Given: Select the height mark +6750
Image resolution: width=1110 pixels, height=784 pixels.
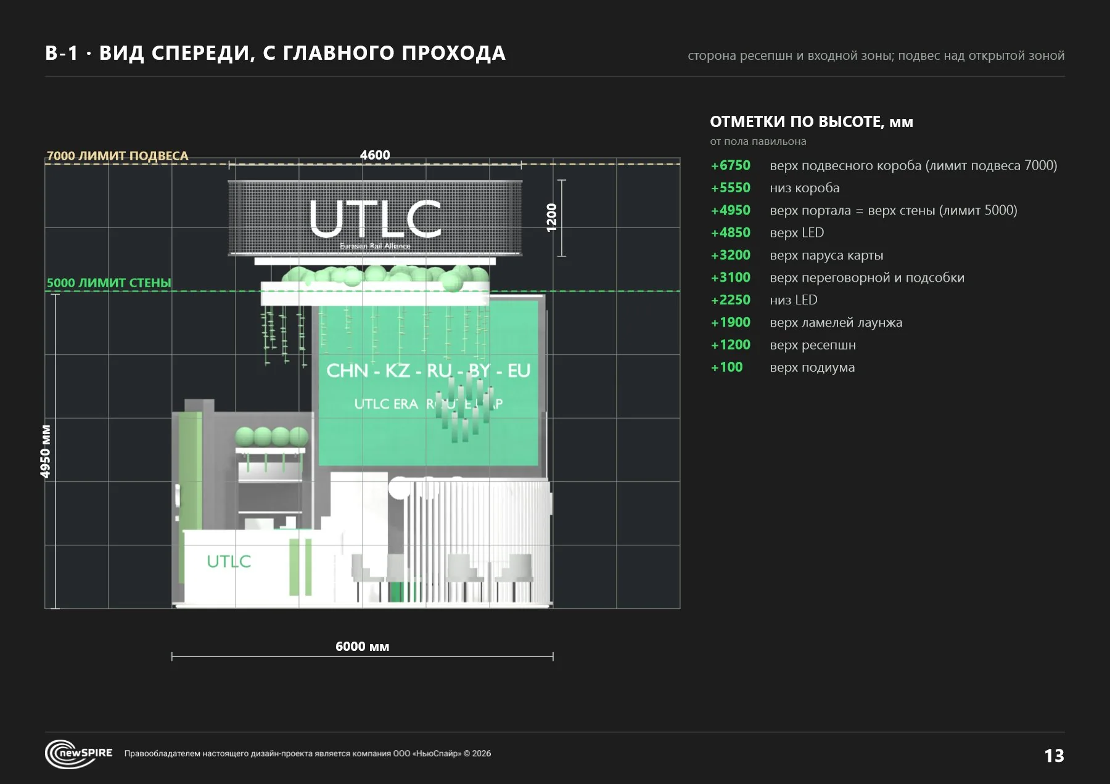Looking at the screenshot, I should pos(731,165).
